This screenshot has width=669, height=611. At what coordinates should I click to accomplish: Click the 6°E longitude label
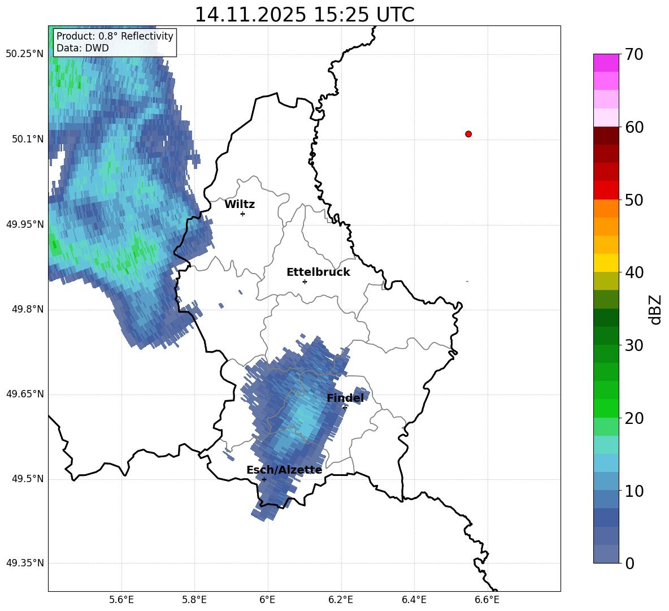(x=267, y=600)
